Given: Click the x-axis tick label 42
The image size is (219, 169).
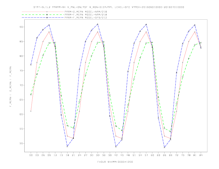Looking at the screenshot, I should pos(116,155).
